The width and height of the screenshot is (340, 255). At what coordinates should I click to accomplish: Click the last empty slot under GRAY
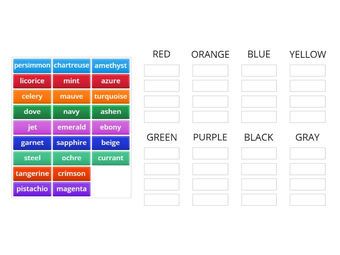(x=307, y=200)
